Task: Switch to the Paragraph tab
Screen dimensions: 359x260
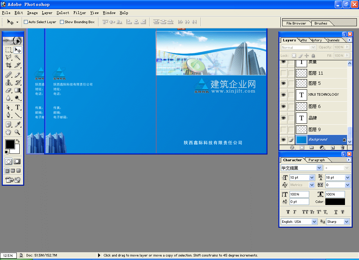Action: (x=317, y=160)
